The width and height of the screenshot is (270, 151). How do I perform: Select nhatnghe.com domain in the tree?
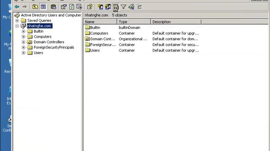pyautogui.click(x=40, y=26)
